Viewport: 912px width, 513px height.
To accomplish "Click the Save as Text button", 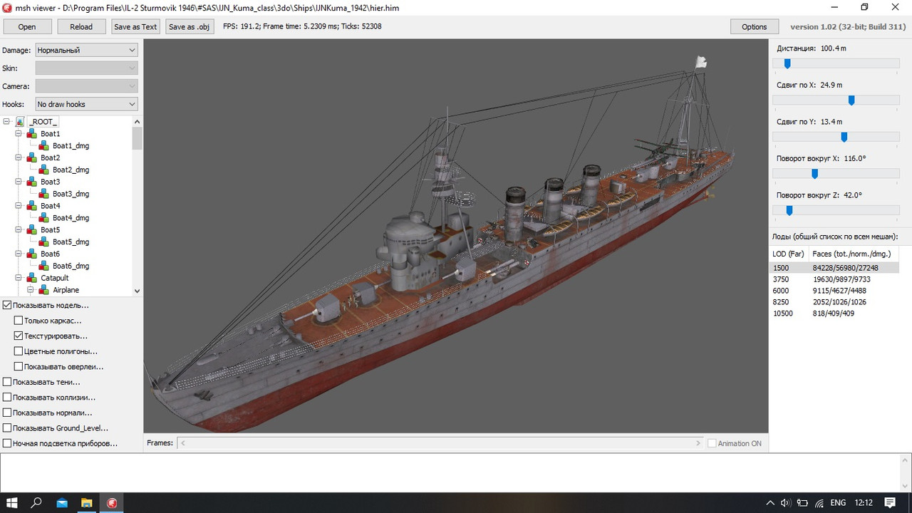I will tap(135, 27).
